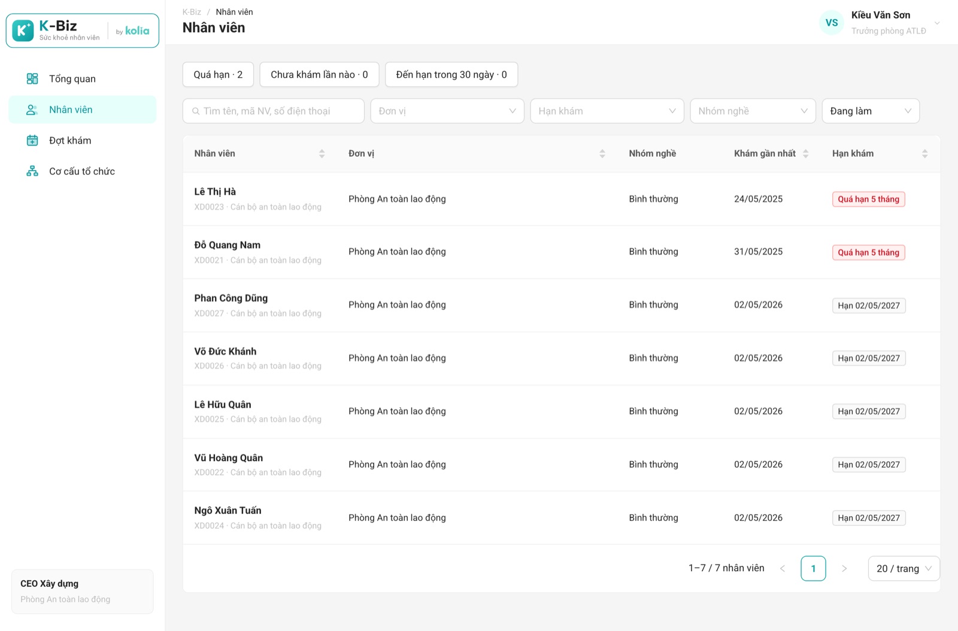Select page 1 in pagination

(813, 569)
